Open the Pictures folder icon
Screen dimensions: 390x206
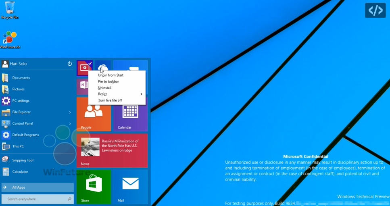tap(5, 89)
